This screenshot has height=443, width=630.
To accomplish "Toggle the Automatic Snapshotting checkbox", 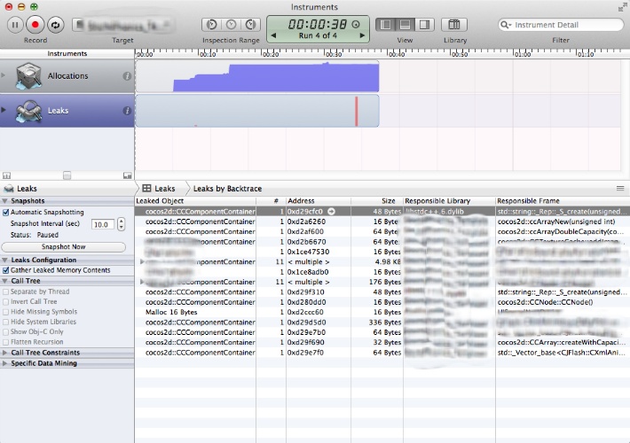I will tap(6, 213).
